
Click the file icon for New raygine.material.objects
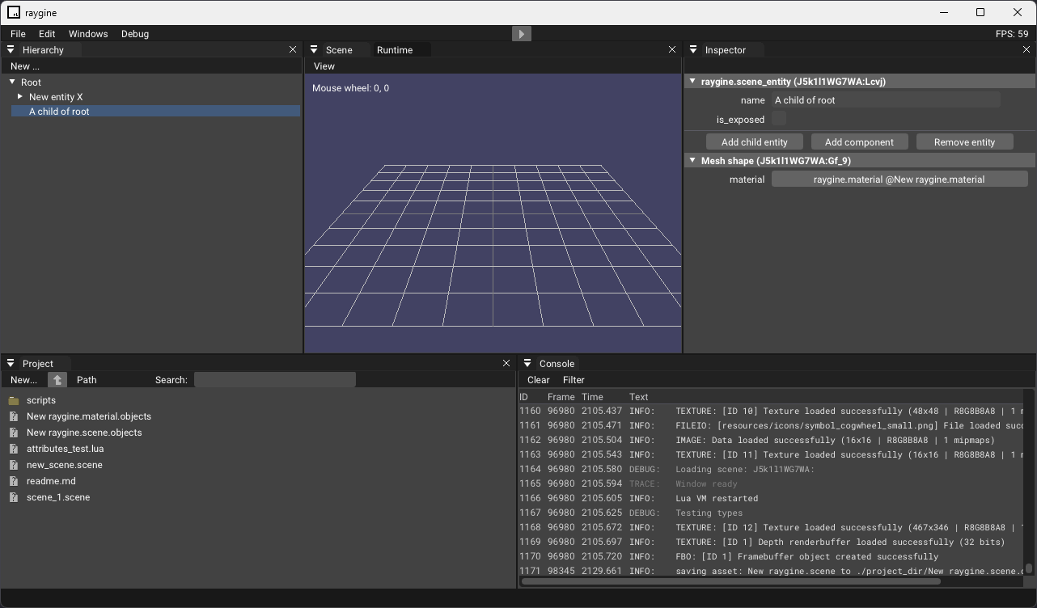click(14, 416)
